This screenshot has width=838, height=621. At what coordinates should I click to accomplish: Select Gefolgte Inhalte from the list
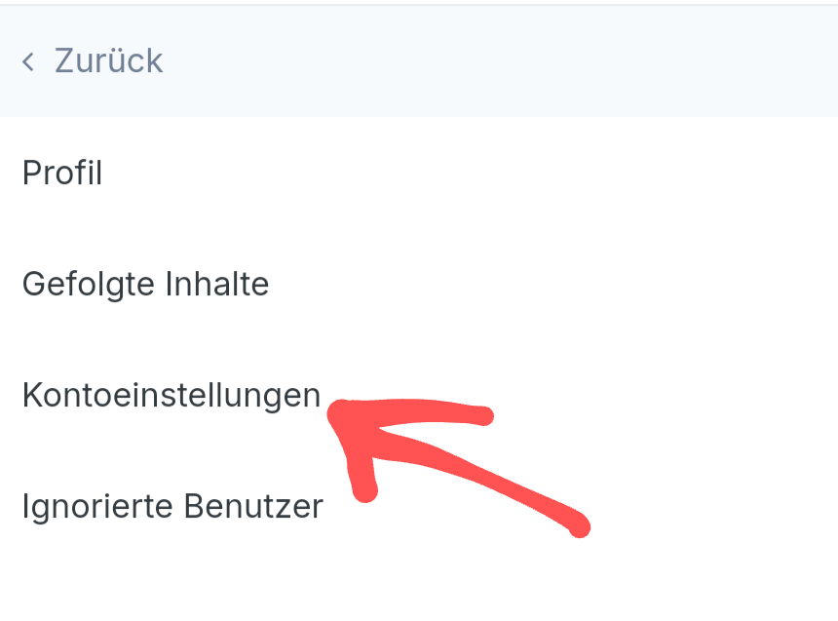145,285
